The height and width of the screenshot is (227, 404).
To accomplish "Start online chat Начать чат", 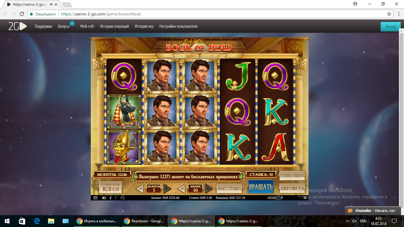I will coord(373,211).
